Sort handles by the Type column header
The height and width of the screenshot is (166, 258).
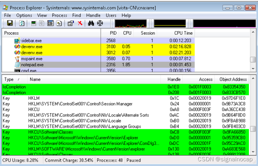(x=15, y=79)
